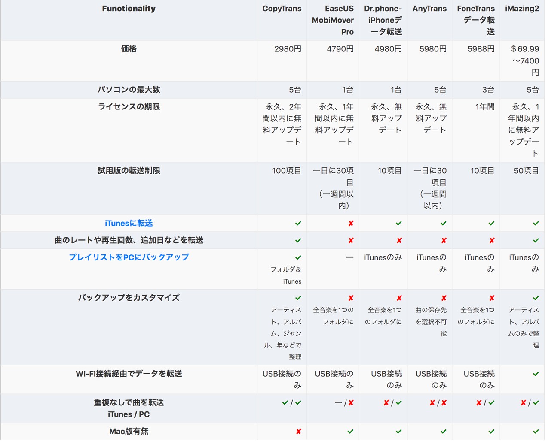545x441 pixels.
Task: Click FoneTrans green check in iTunesに転送 row
Action: [491, 223]
